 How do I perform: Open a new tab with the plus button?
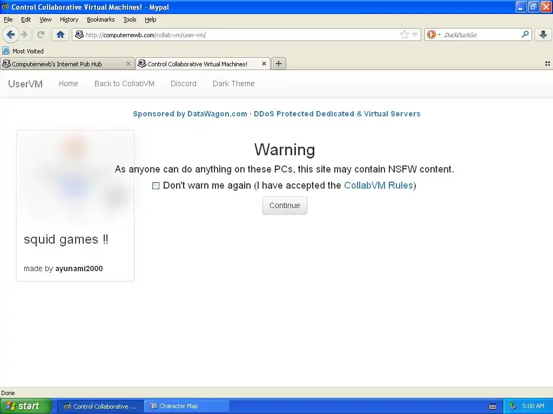click(279, 64)
